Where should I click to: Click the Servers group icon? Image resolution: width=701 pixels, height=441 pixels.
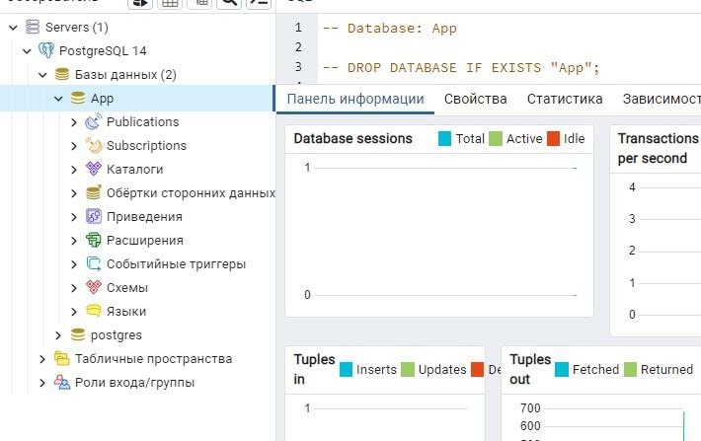click(33, 27)
